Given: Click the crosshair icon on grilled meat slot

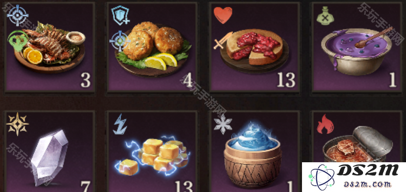Looking at the screenshot, I should [x=17, y=16].
